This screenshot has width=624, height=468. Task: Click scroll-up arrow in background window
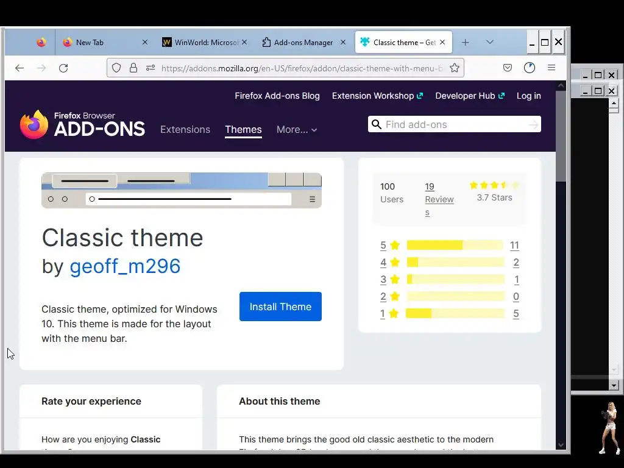click(x=614, y=103)
